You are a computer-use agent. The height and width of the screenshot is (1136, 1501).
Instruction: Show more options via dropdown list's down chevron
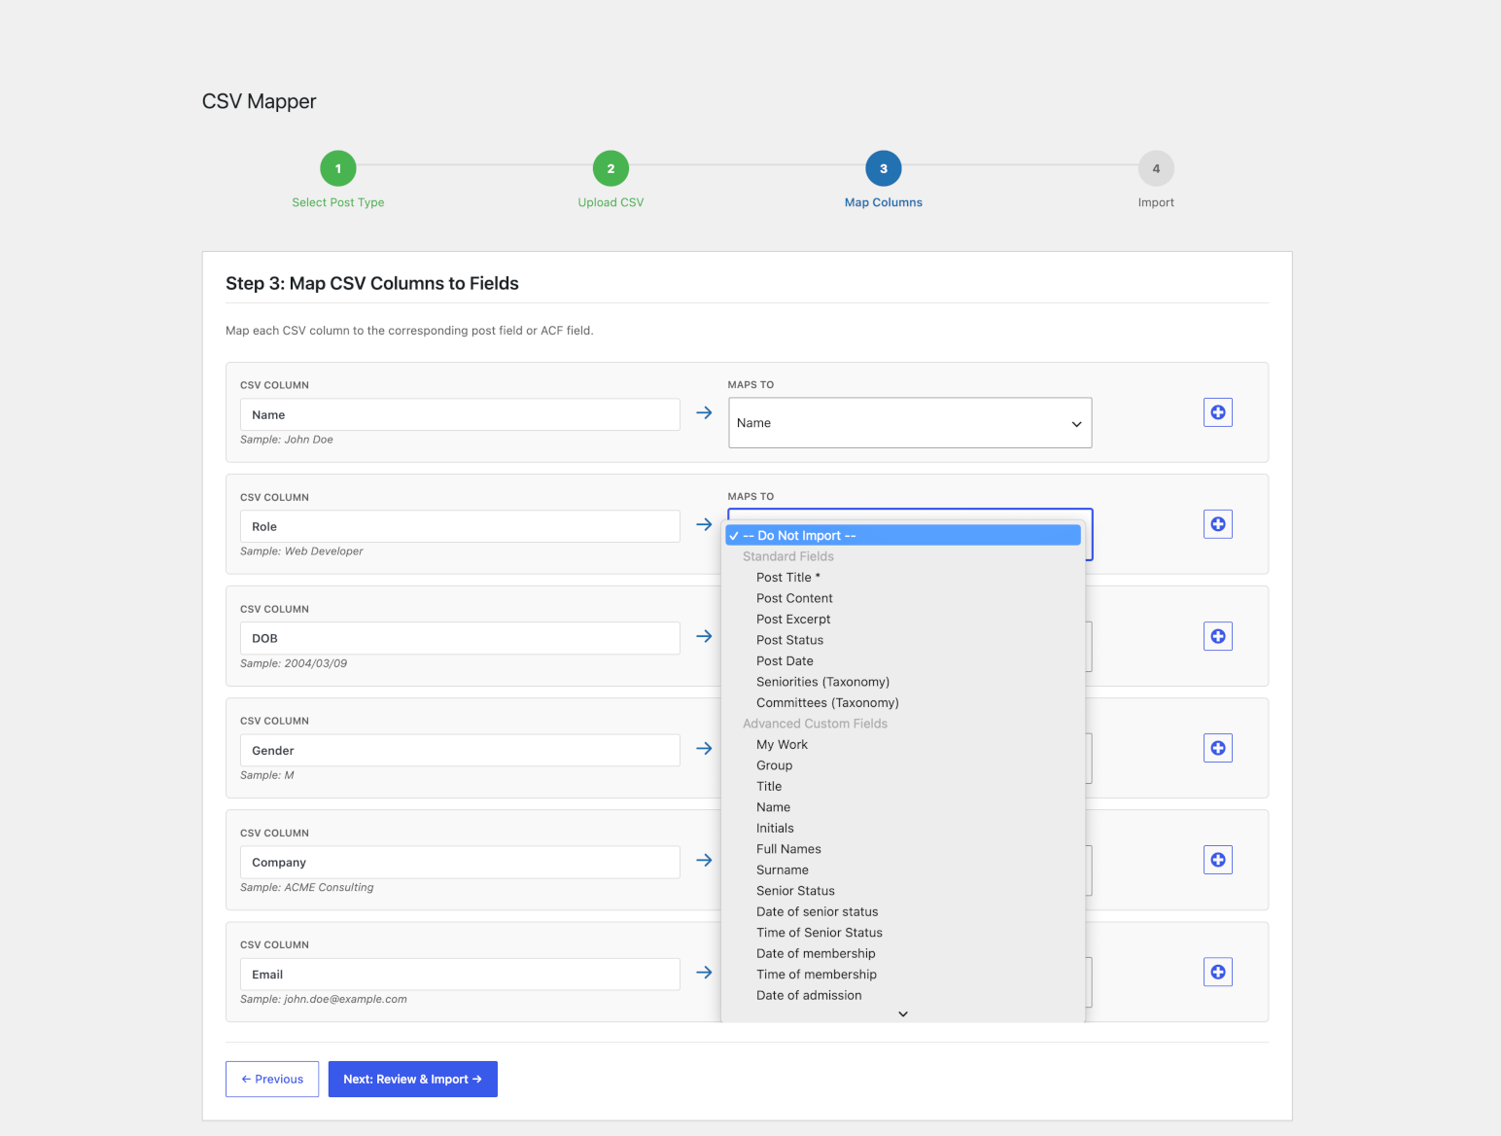903,1013
